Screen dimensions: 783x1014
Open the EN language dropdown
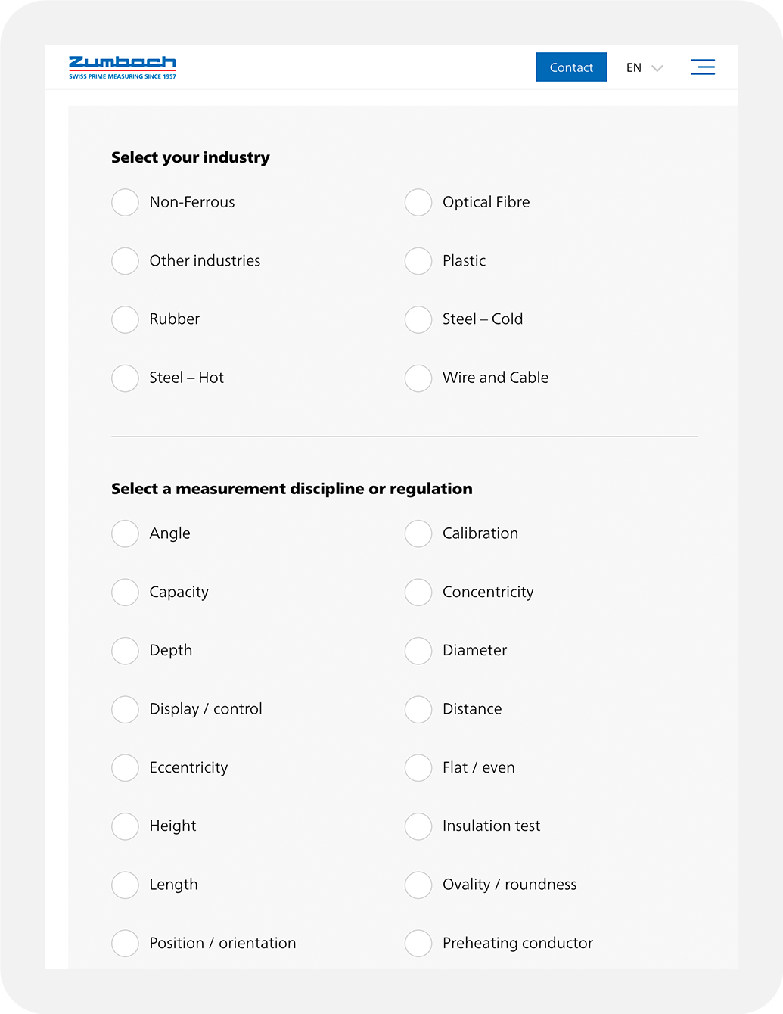[x=644, y=67]
